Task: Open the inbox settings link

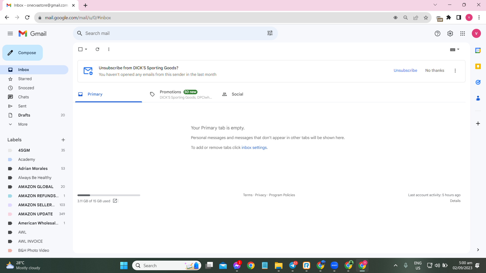Action: pos(254,147)
